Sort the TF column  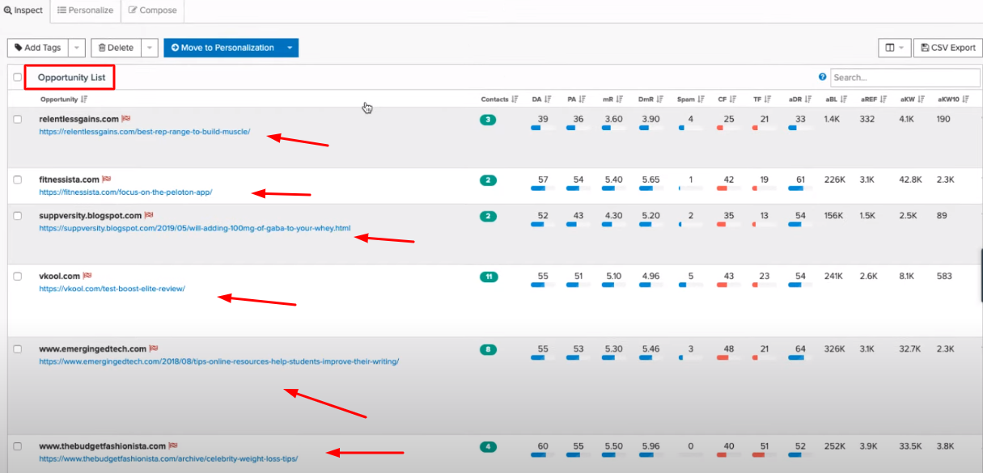[x=768, y=99]
